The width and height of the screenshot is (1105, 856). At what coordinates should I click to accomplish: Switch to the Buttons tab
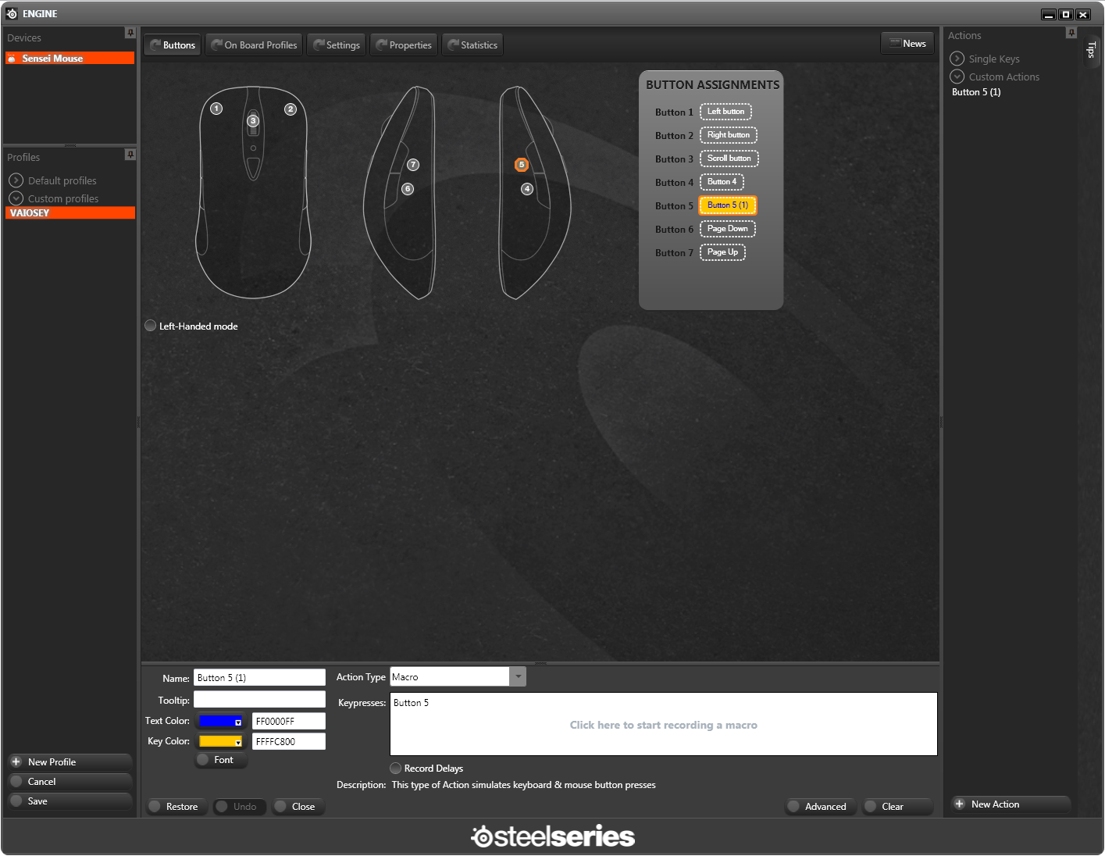pos(171,45)
